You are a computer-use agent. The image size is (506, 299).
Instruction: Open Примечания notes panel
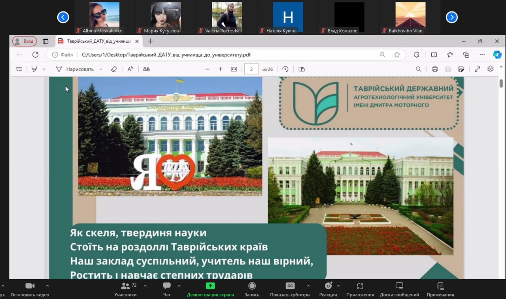click(440, 289)
